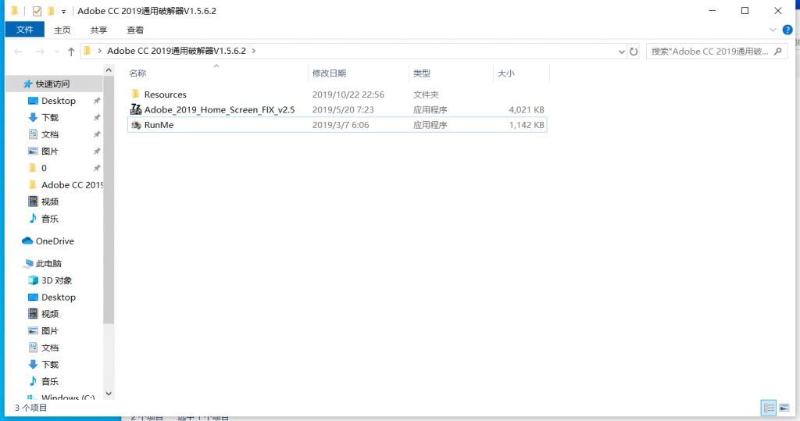Switch to details view layout
The height and width of the screenshot is (421, 800).
[768, 408]
